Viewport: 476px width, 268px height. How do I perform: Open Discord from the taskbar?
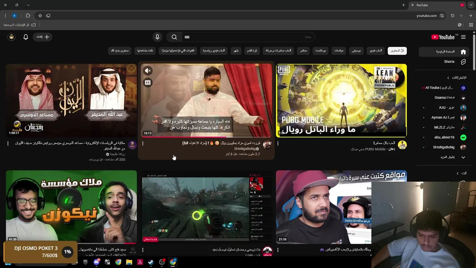[97, 262]
